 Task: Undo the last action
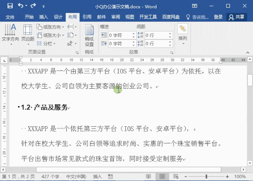click(x=21, y=6)
